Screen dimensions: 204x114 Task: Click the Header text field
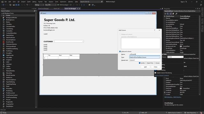tap(145, 60)
